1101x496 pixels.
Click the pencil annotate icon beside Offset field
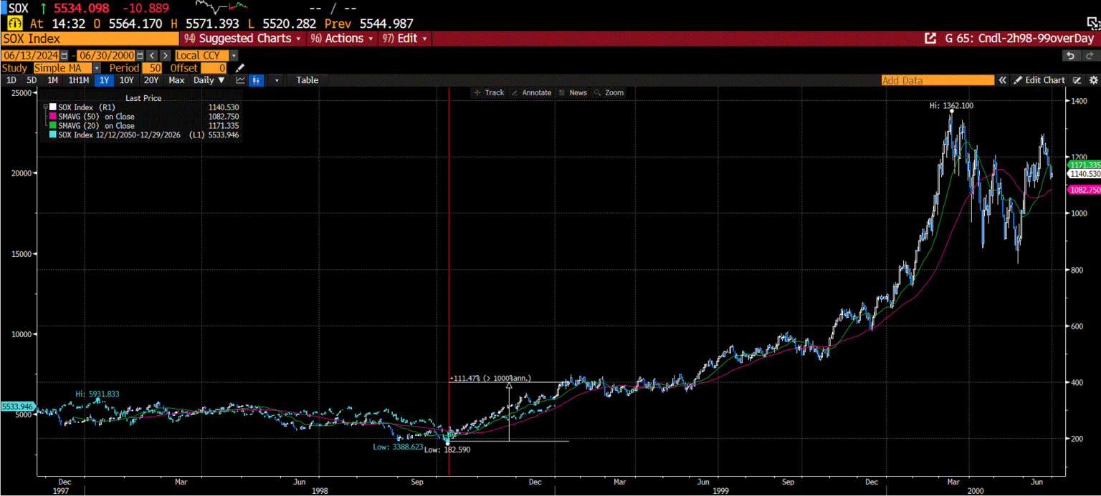[x=239, y=67]
